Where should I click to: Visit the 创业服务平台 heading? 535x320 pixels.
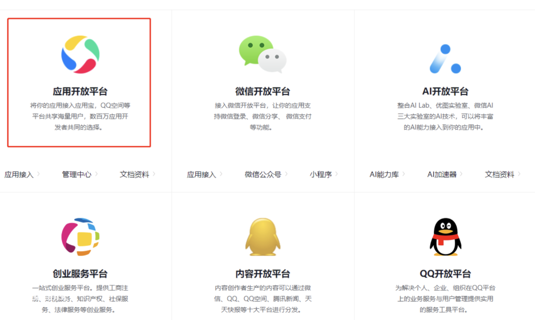pyautogui.click(x=80, y=273)
